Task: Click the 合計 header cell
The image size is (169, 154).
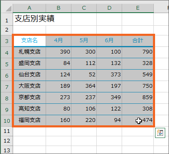Action: 137,41
